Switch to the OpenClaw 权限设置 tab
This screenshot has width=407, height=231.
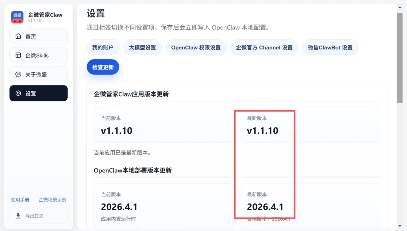click(196, 47)
